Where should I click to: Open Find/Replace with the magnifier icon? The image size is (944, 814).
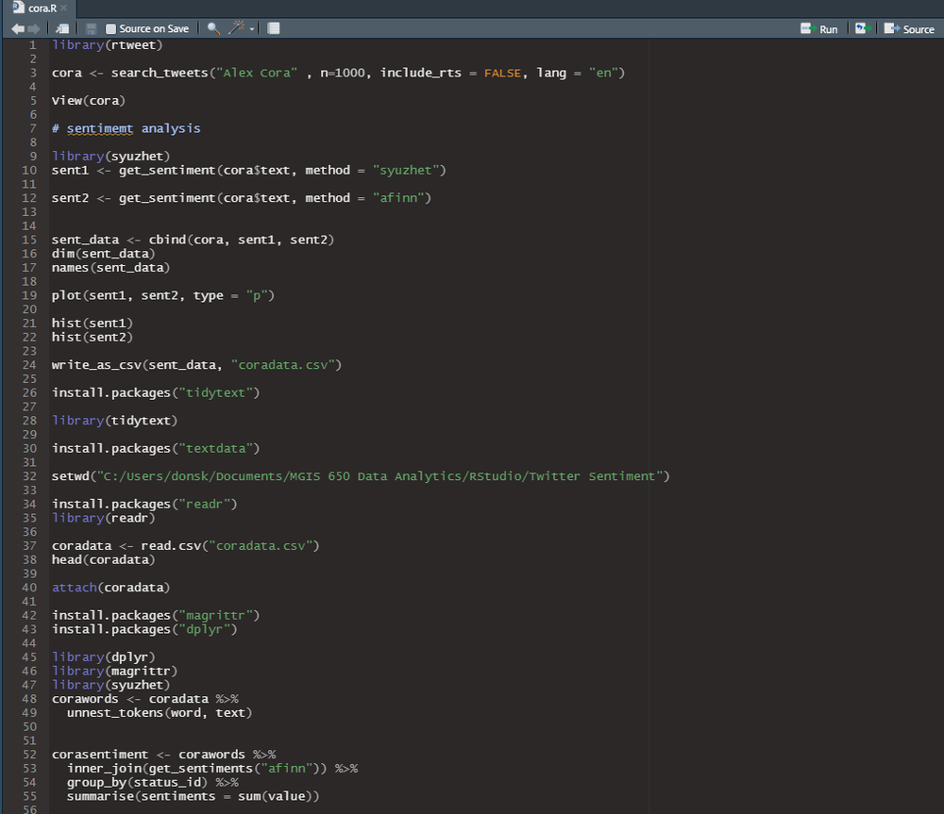tap(213, 28)
